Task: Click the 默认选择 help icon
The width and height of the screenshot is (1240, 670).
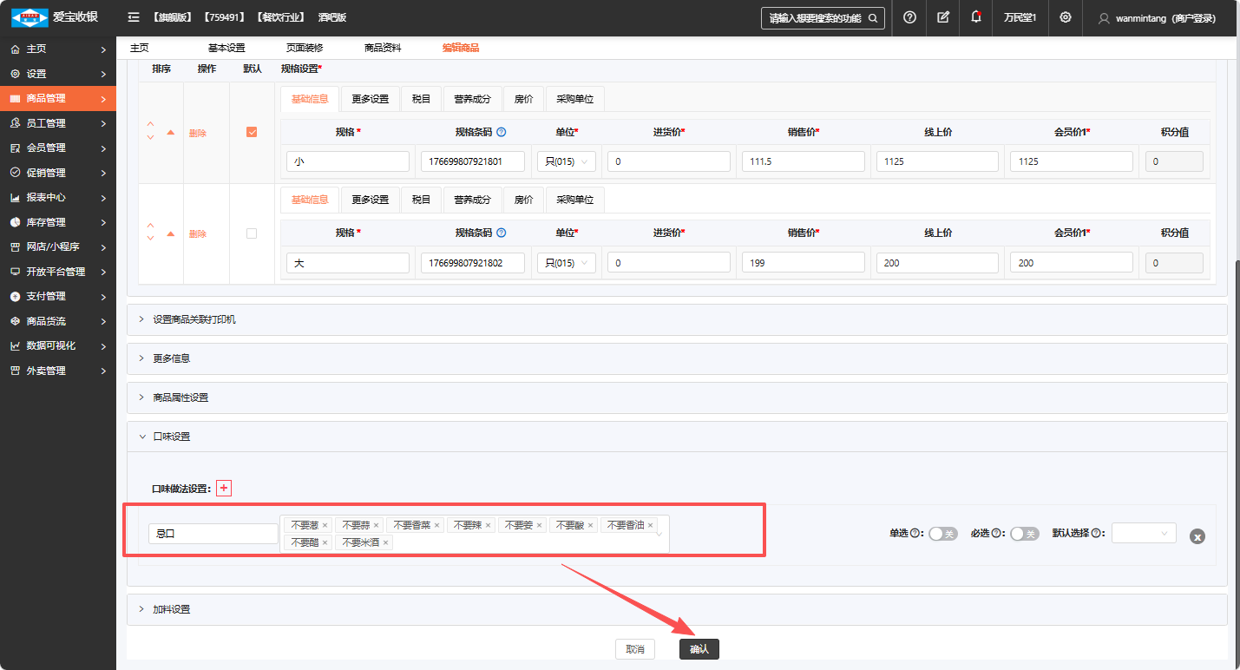Action: pyautogui.click(x=1096, y=534)
